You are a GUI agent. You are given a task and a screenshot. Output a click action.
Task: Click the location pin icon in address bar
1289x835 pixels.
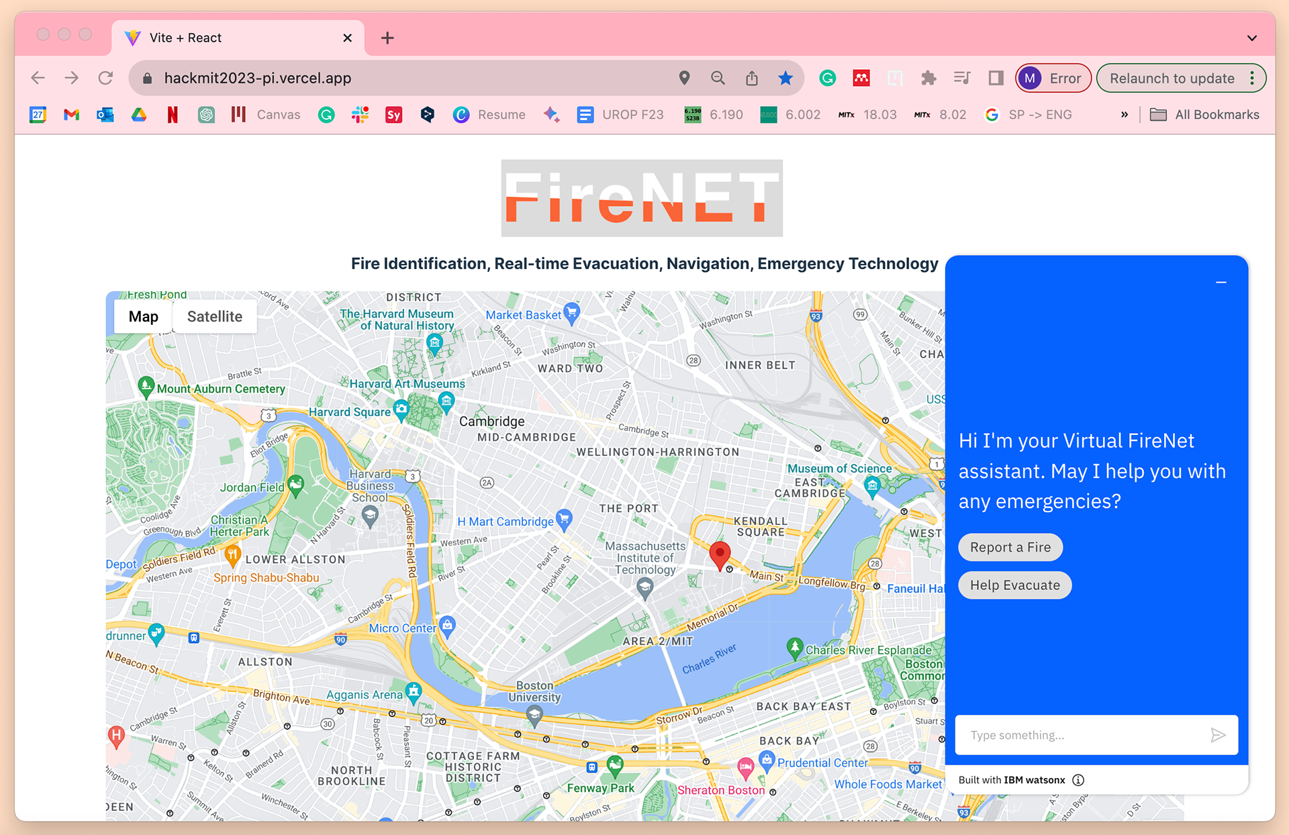pyautogui.click(x=684, y=78)
